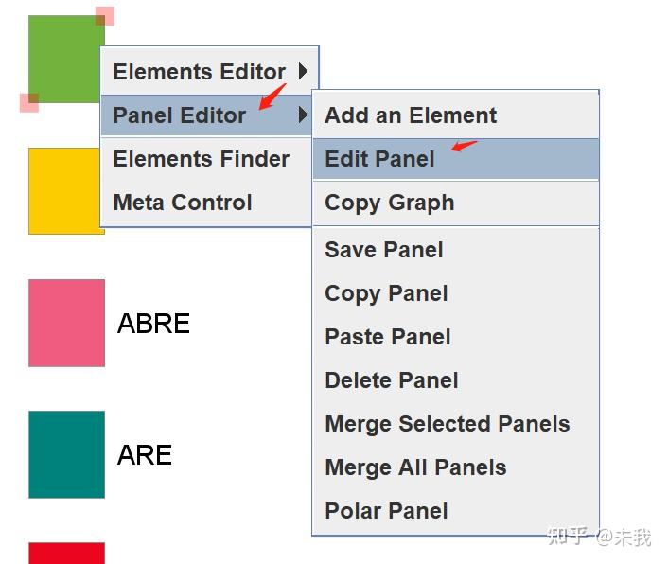
Task: Select Edit Panel in the submenu
Action: point(380,159)
